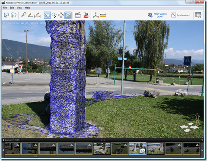This screenshot has width=207, height=161.
Task: Activate the reference distance pencil tool
Action: [37, 15]
